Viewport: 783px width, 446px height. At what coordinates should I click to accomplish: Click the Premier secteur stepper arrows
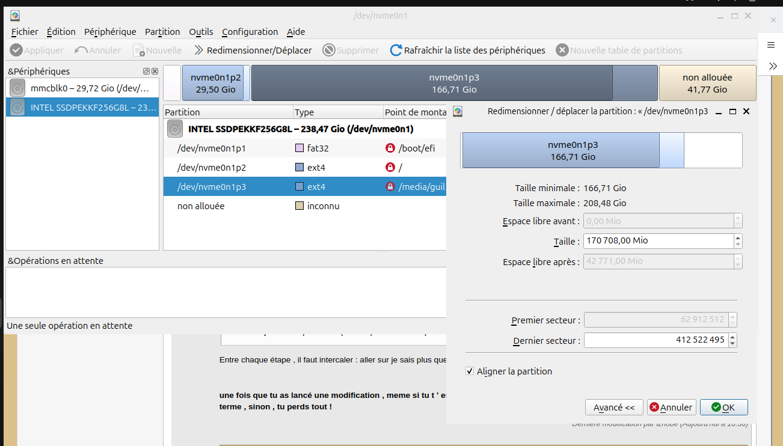point(733,320)
